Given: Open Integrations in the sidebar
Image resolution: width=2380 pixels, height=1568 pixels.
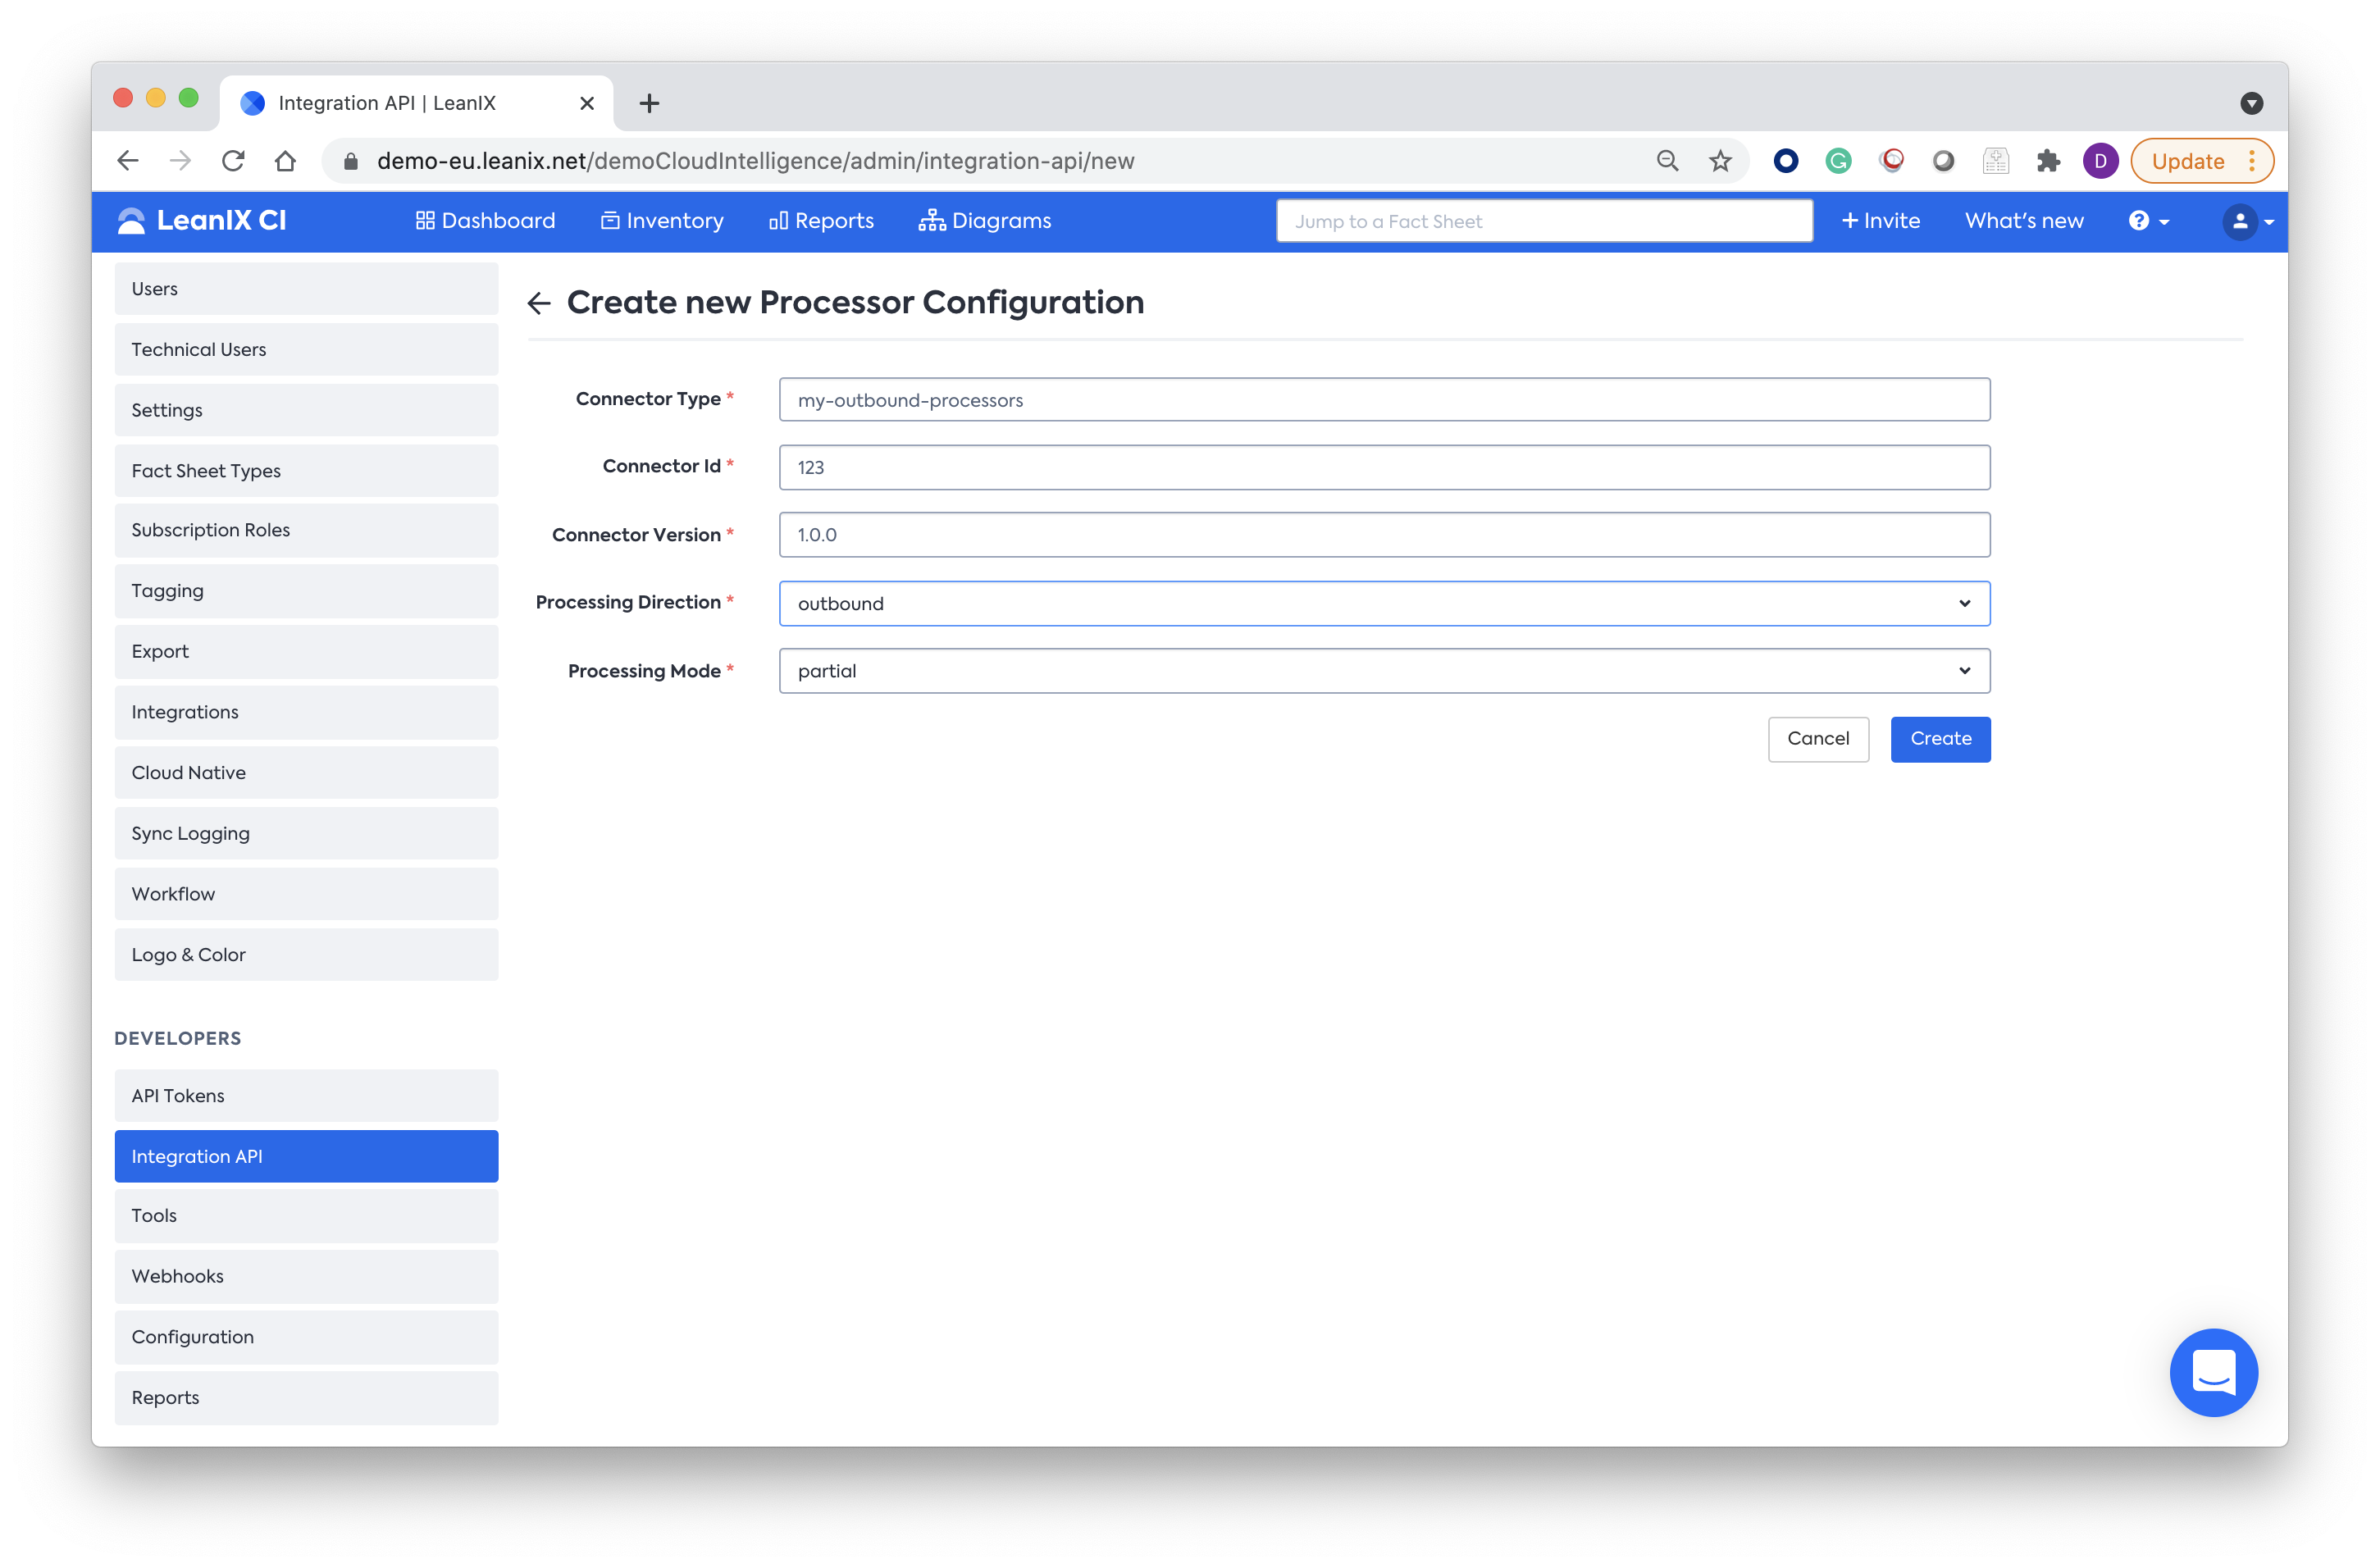Looking at the screenshot, I should (306, 712).
